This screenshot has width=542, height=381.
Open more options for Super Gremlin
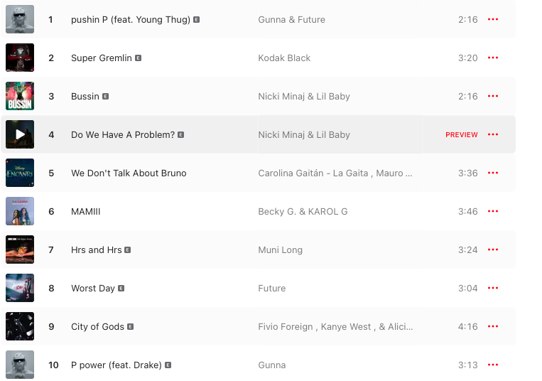pyautogui.click(x=493, y=58)
